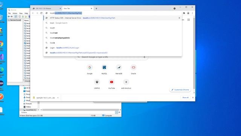Open the MySQL shortcut
This screenshot has height=136, width=241.
[x=104, y=70]
